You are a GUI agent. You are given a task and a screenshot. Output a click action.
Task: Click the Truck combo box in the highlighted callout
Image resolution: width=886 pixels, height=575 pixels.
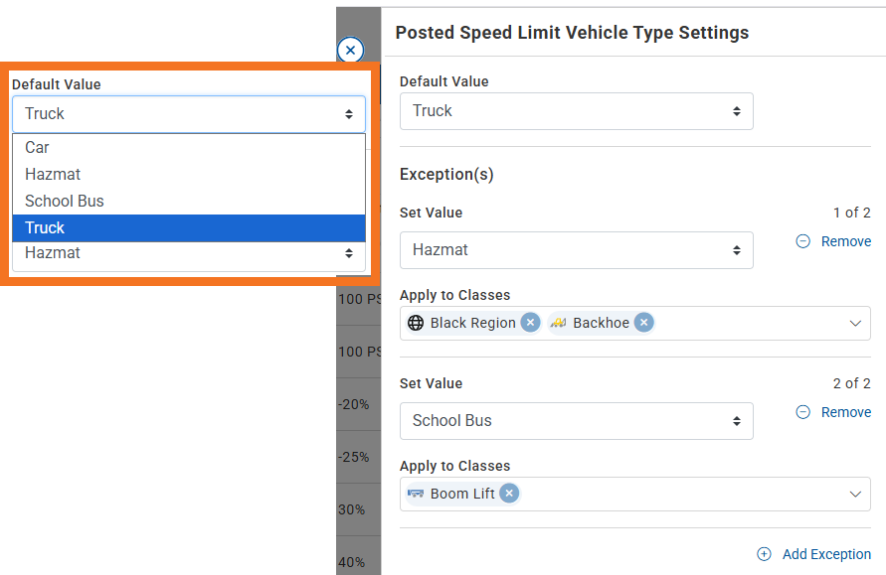[x=189, y=114]
